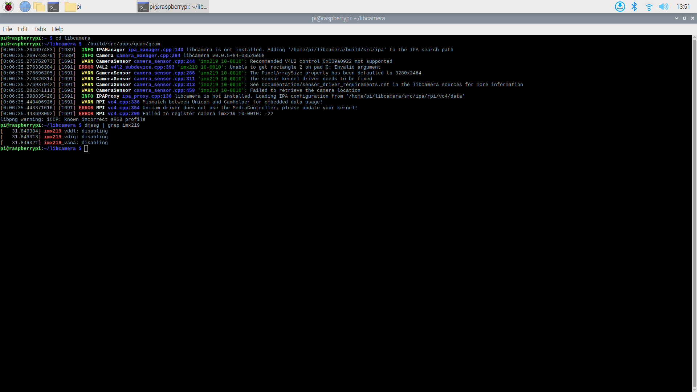Maximize the terminal window
This screenshot has width=697, height=392.
(685, 18)
